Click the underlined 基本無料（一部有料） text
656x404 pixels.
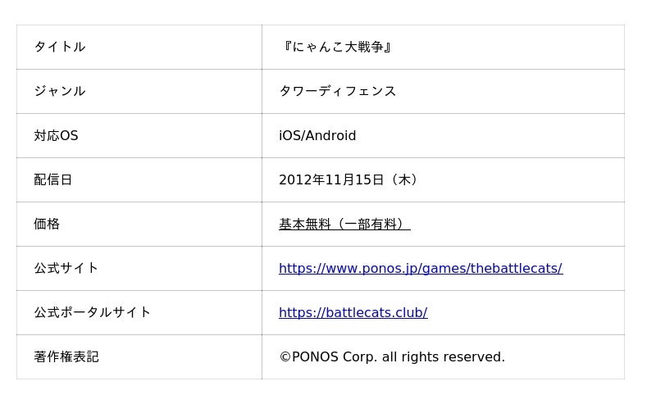pos(344,225)
